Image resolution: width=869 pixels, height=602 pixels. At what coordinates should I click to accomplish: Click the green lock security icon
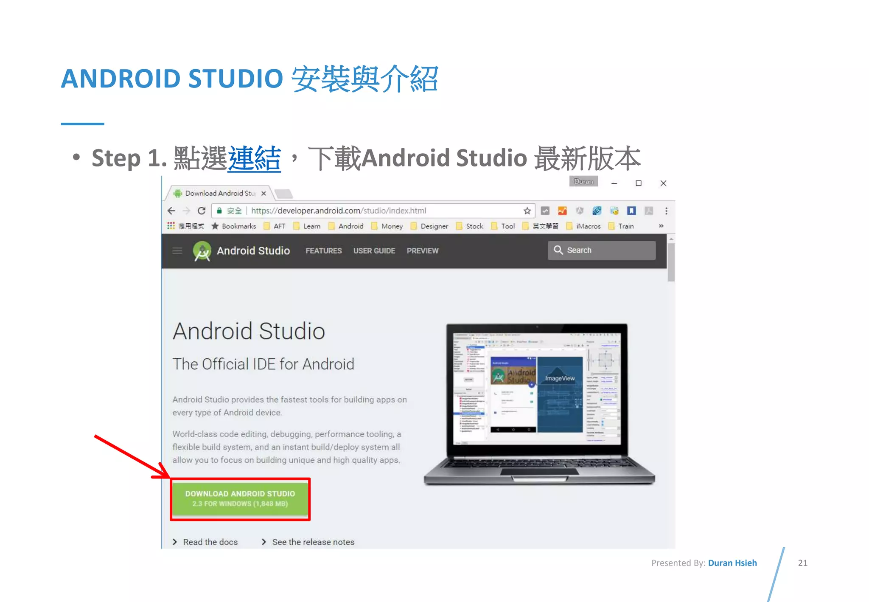(x=219, y=211)
